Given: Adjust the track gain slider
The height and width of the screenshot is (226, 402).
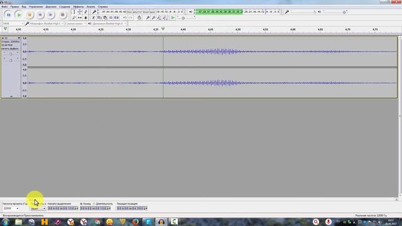Looking at the screenshot, I should pos(11,54).
